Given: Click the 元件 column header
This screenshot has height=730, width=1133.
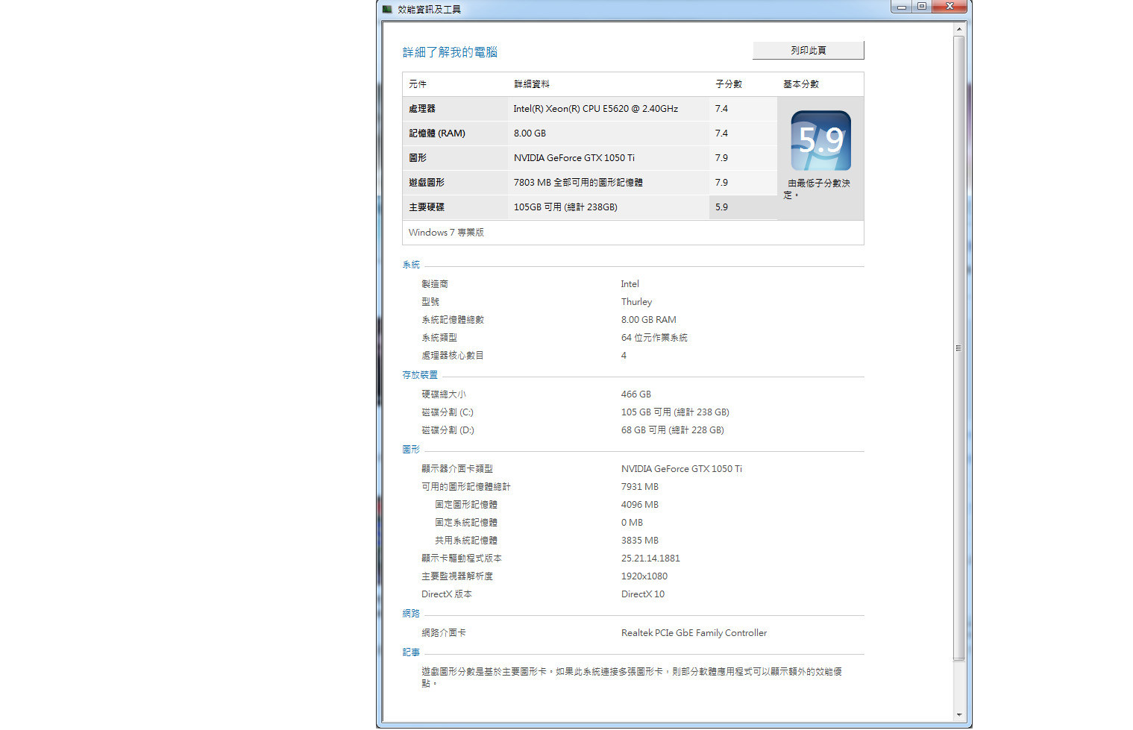Looking at the screenshot, I should [x=418, y=84].
